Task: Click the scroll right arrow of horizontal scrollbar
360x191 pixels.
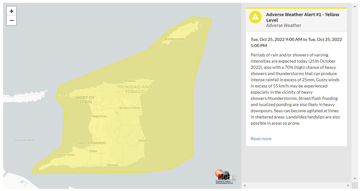Action: click(348, 185)
